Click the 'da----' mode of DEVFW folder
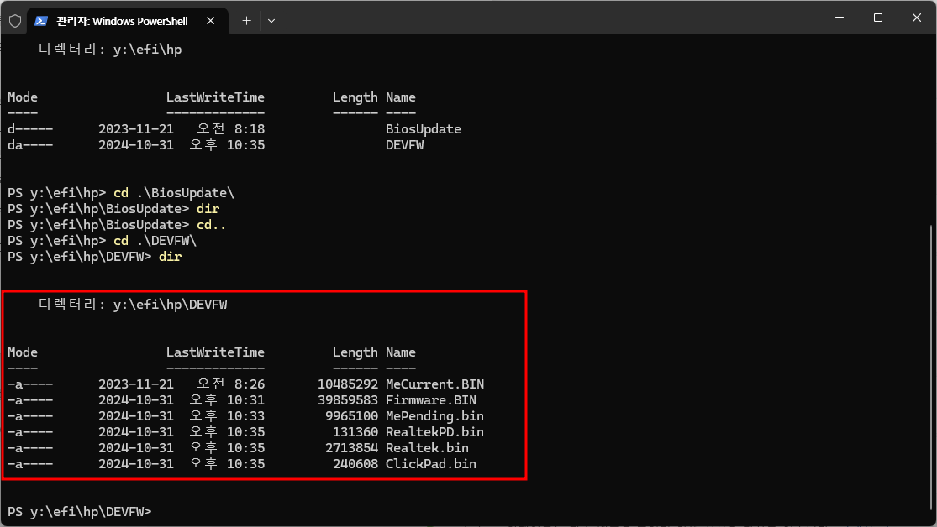This screenshot has height=527, width=937. 30,145
